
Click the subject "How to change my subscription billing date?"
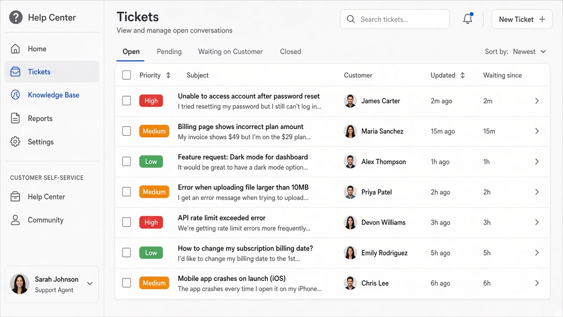tap(245, 248)
